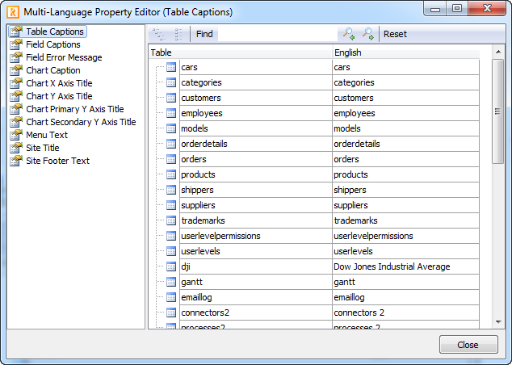512x365 pixels.
Task: Click the scrollbar down arrow
Action: 498,322
